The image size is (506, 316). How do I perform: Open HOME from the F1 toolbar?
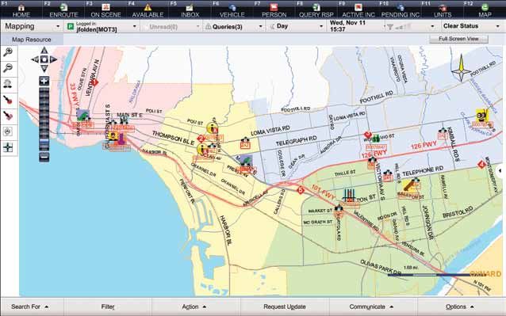(x=21, y=10)
